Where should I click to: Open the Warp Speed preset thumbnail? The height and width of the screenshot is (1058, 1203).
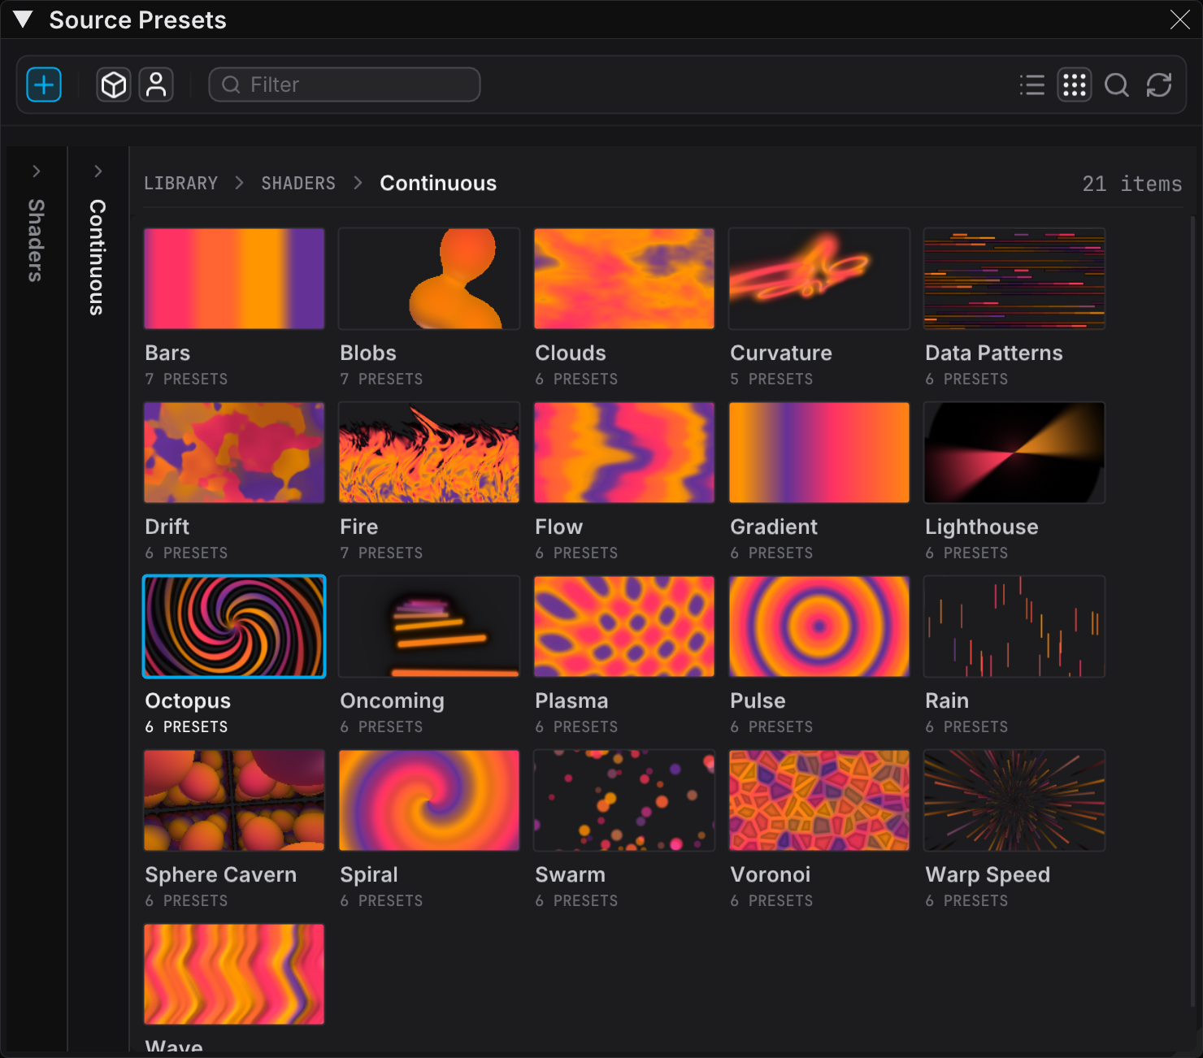(x=1014, y=800)
